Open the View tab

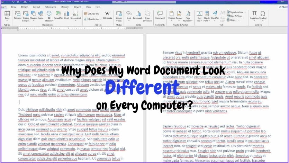88,7
